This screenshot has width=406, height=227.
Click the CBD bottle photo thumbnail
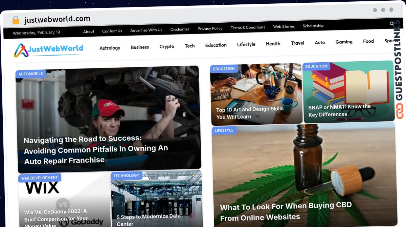[x=304, y=174]
